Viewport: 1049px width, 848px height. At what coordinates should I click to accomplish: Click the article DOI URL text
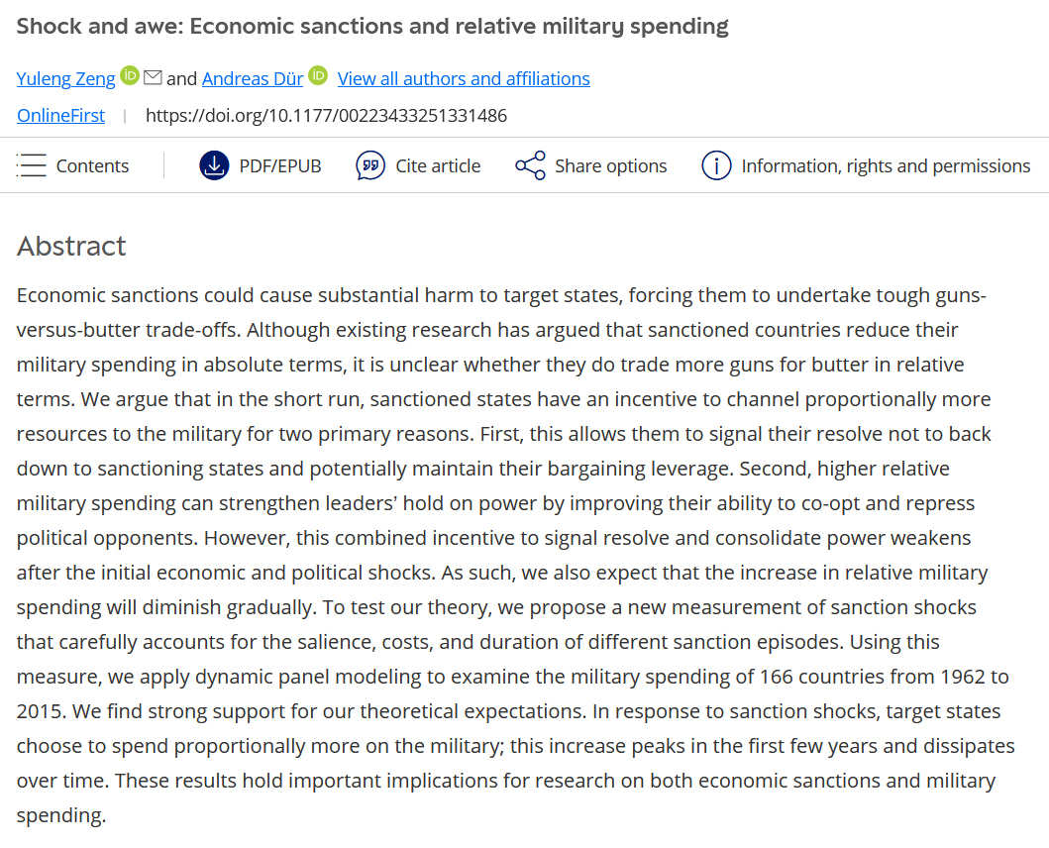[326, 115]
